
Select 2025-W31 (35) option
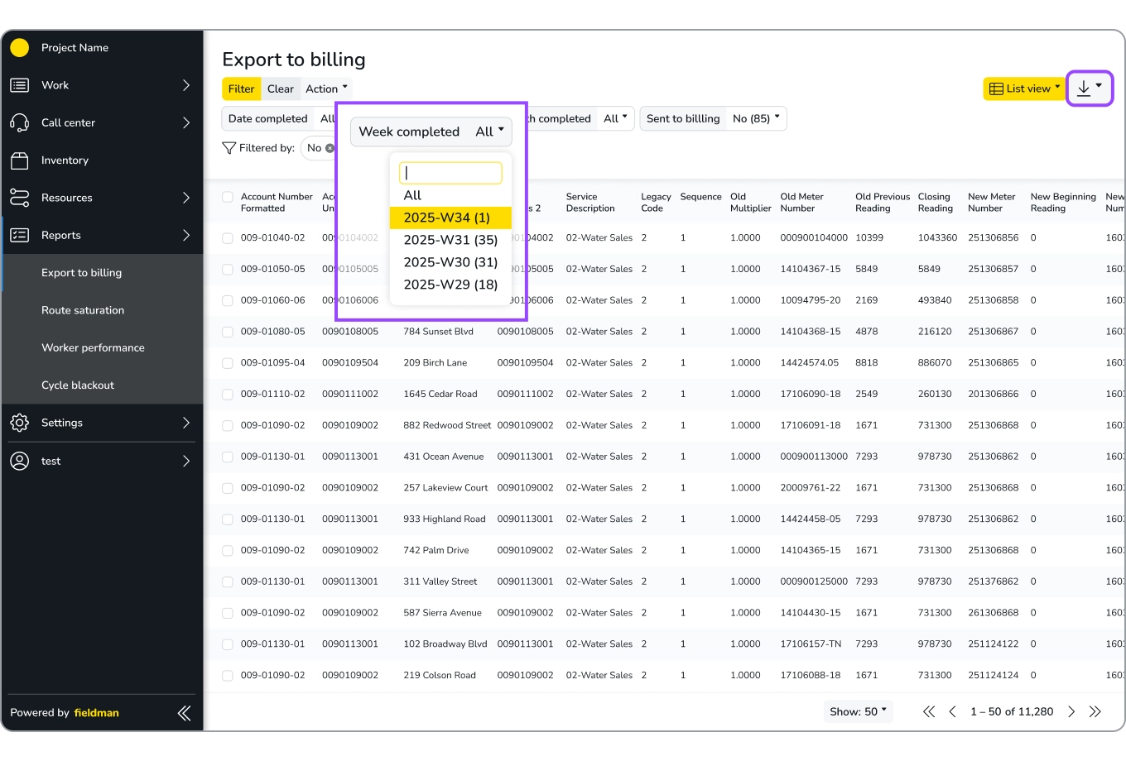(x=450, y=240)
